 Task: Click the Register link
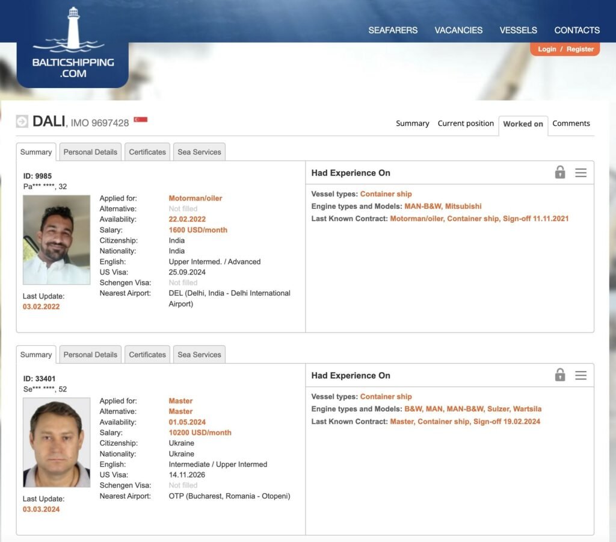(580, 49)
